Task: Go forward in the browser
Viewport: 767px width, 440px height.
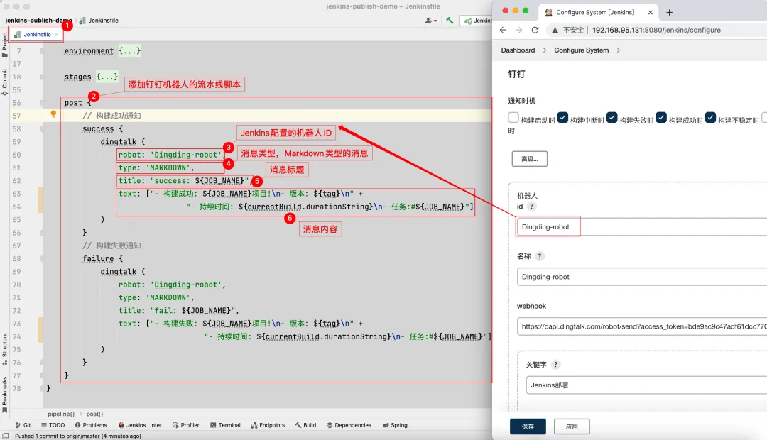Action: [x=519, y=30]
